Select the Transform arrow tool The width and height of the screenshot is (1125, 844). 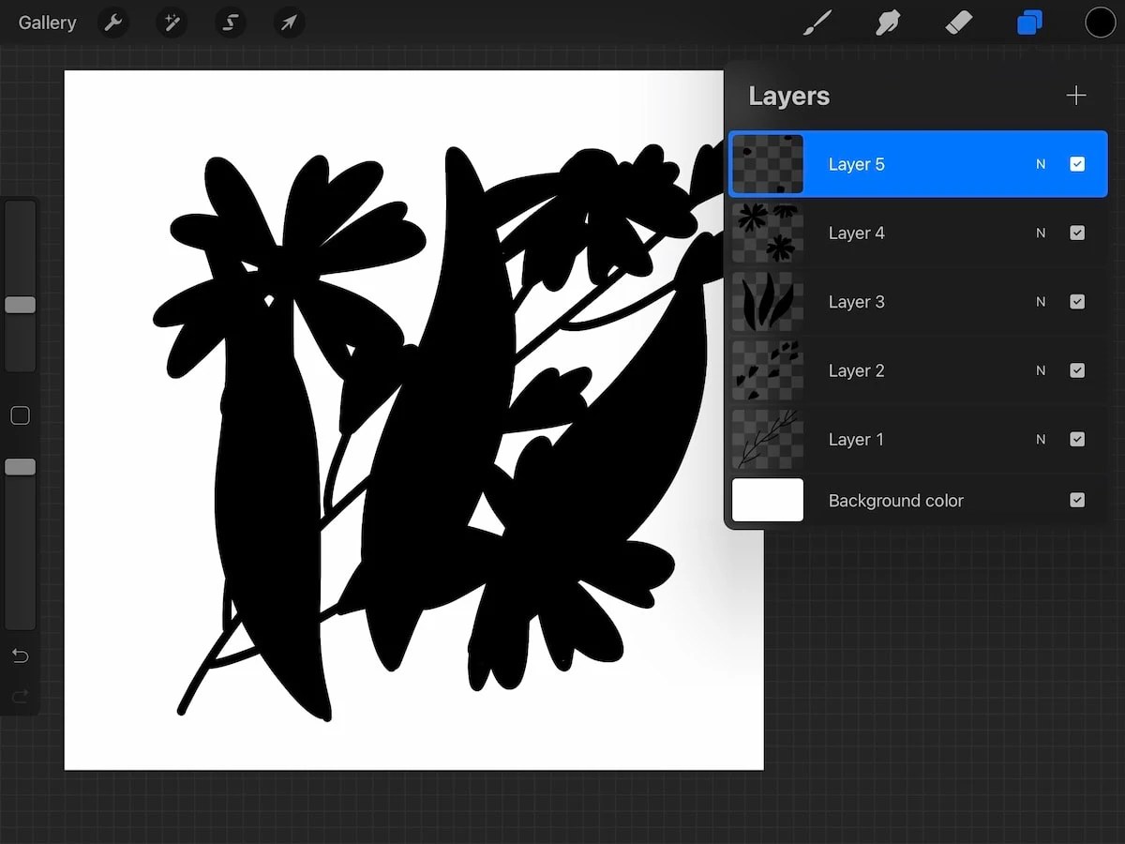point(288,23)
